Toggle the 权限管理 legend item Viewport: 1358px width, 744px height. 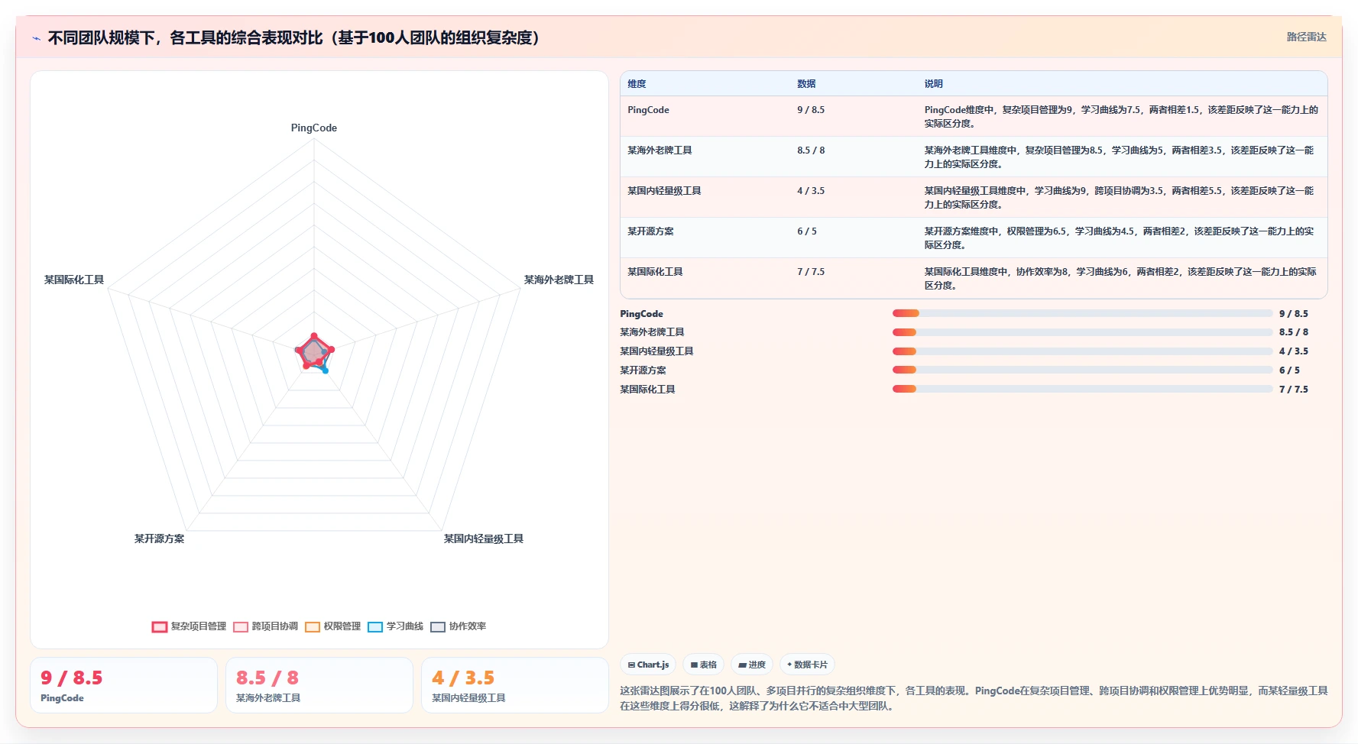pos(333,626)
